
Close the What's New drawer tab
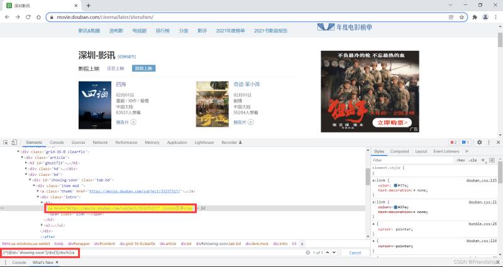pos(57,263)
